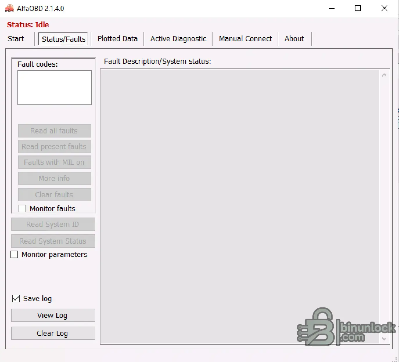Enable the Monitor faults checkbox
The image size is (399, 362).
[22, 209]
